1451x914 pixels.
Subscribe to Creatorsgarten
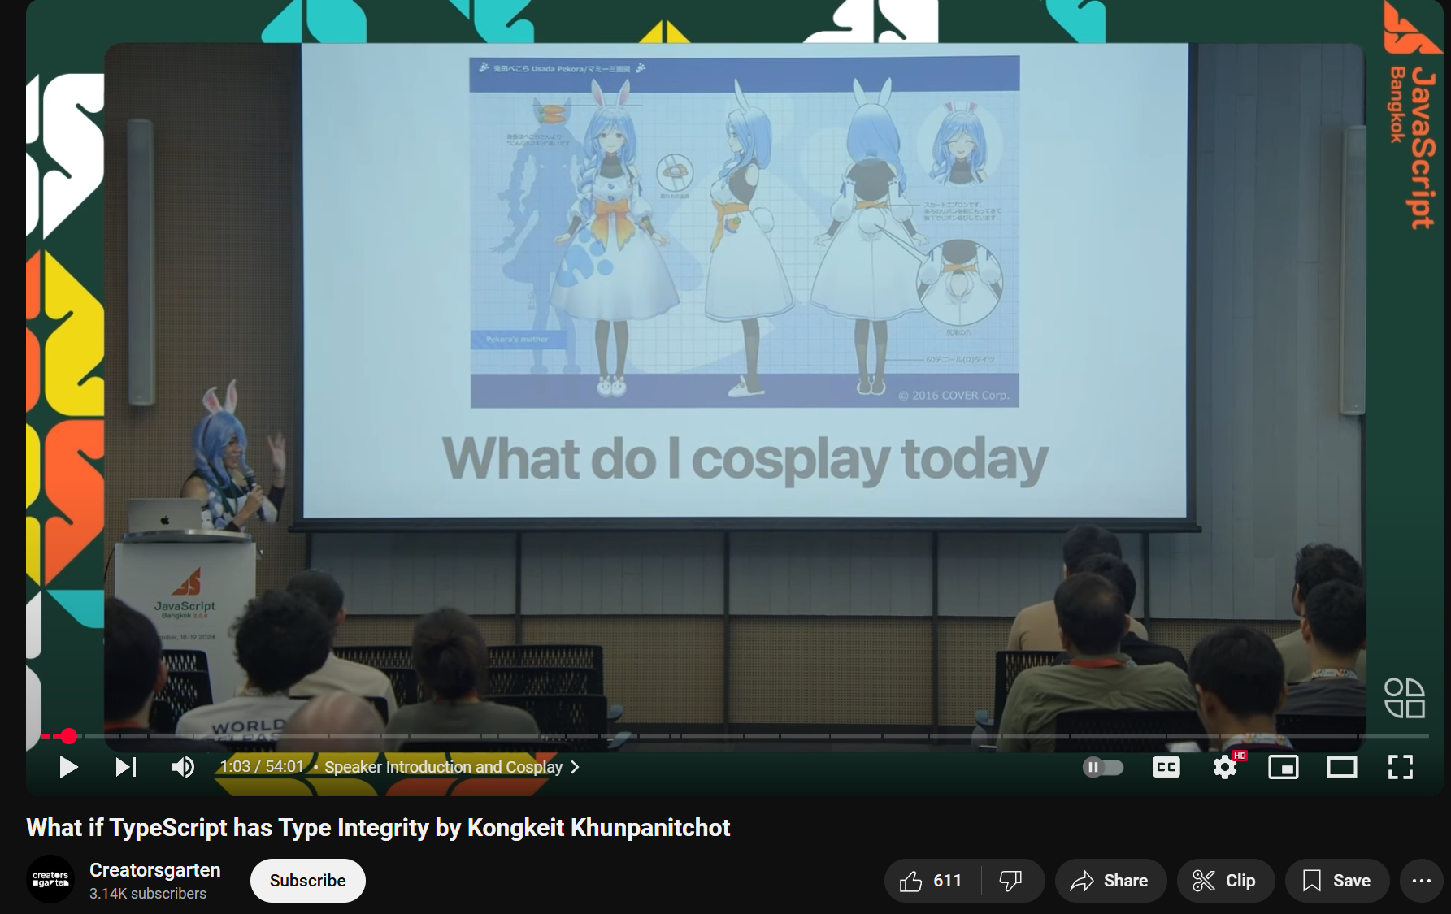tap(308, 881)
